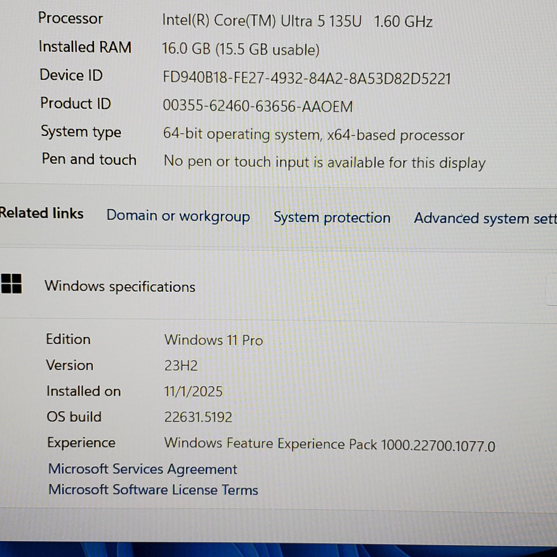Select the Product ID value text
557x557 pixels.
pos(258,106)
